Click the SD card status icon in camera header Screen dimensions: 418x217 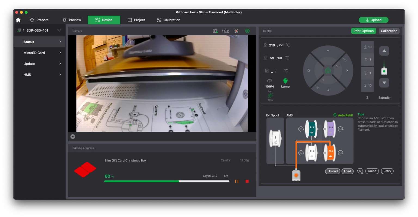pos(215,31)
